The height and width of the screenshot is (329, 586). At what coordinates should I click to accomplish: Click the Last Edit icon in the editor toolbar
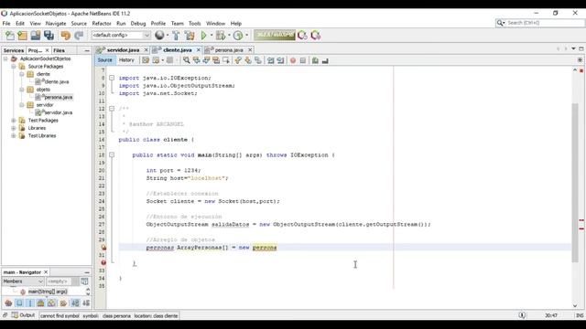(x=146, y=60)
